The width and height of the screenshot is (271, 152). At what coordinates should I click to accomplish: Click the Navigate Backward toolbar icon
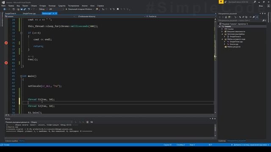(5, 9)
